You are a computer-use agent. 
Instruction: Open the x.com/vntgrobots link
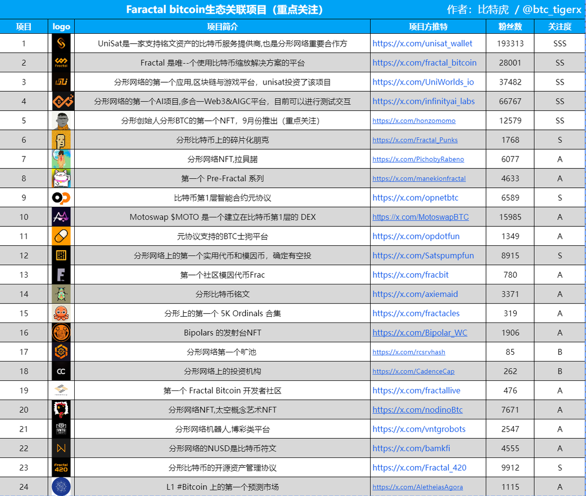coord(419,430)
